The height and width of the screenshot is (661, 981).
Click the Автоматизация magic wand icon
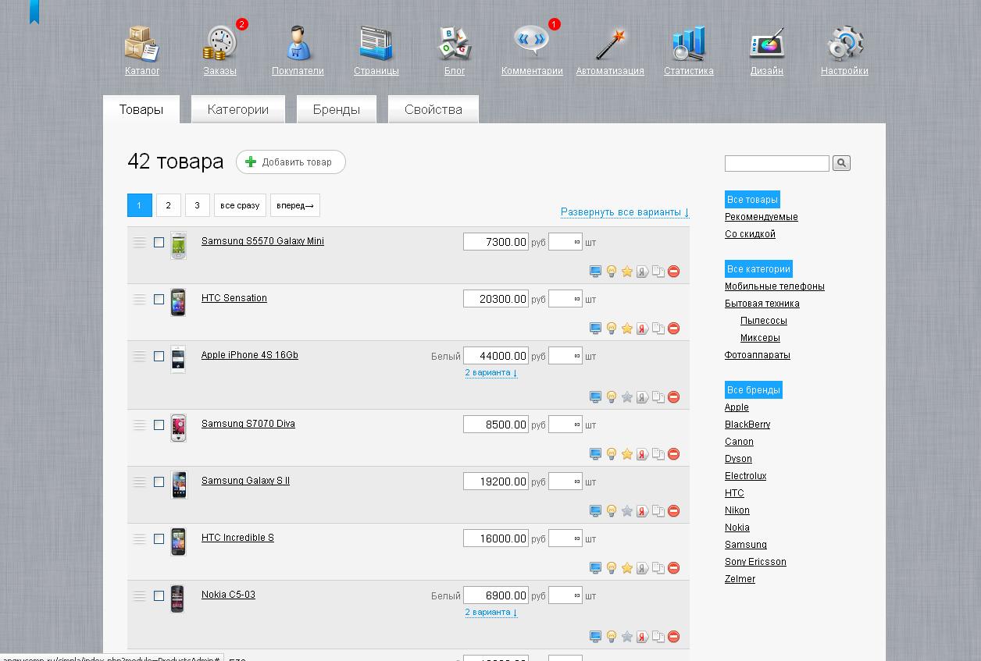point(610,44)
